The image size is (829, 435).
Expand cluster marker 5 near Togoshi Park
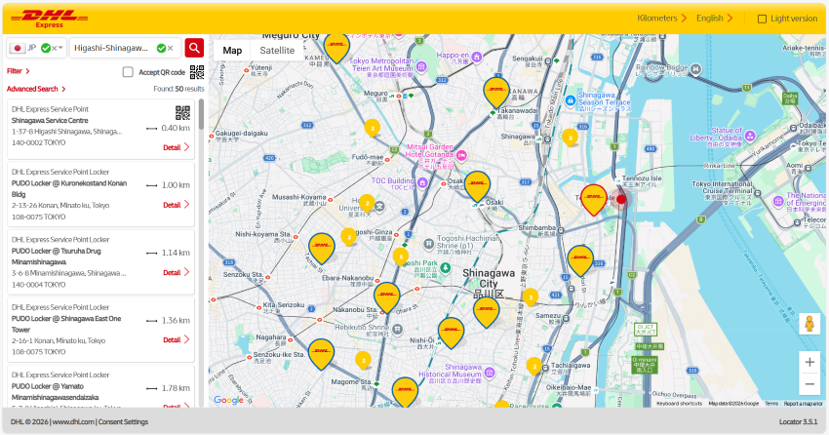pyautogui.click(x=401, y=257)
